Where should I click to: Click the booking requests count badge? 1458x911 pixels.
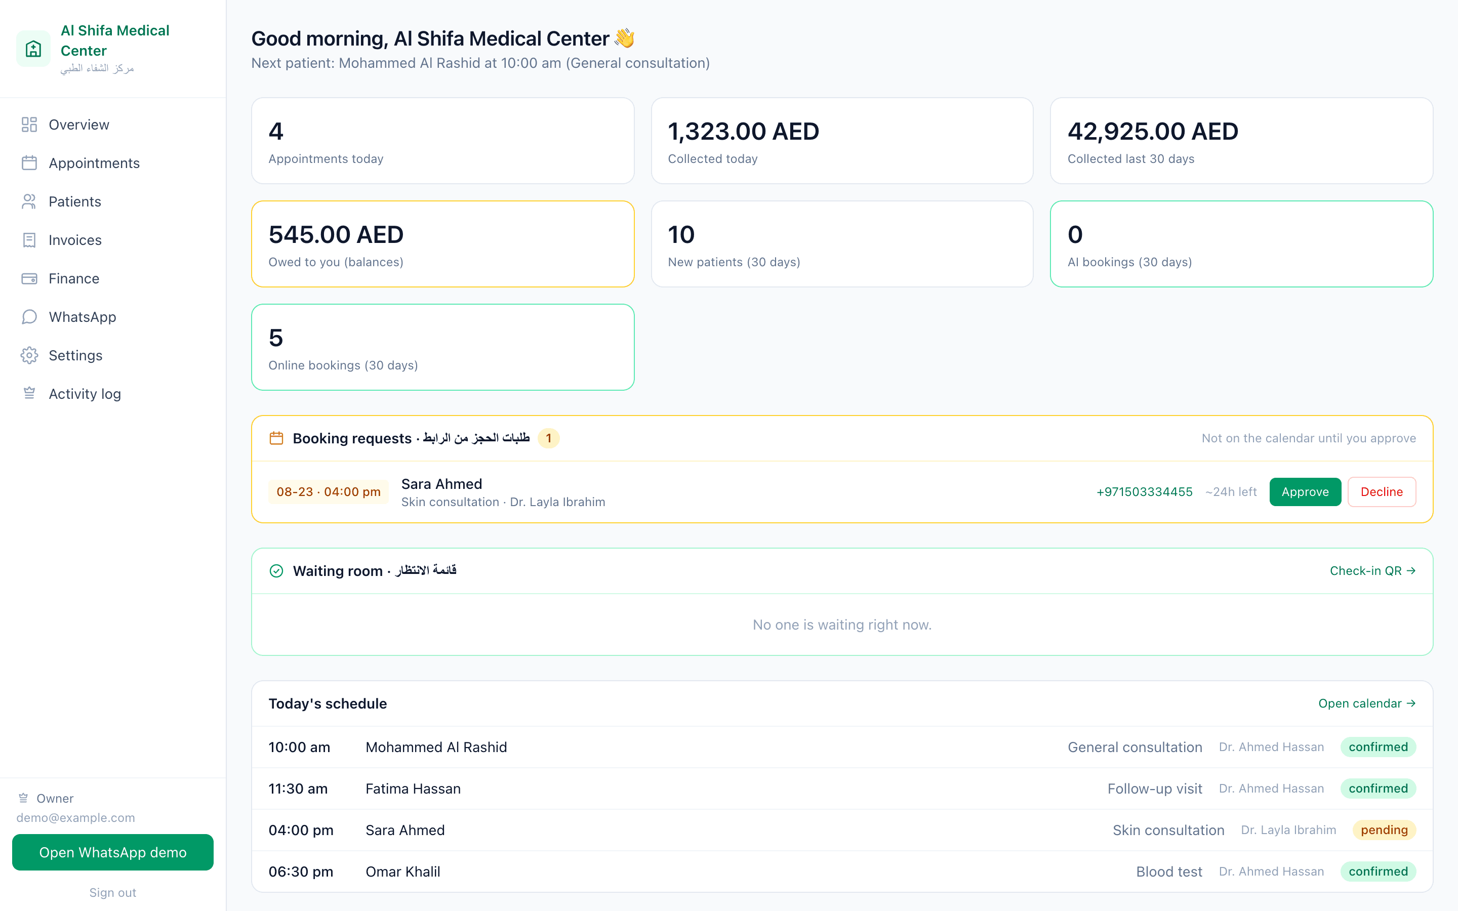click(548, 438)
